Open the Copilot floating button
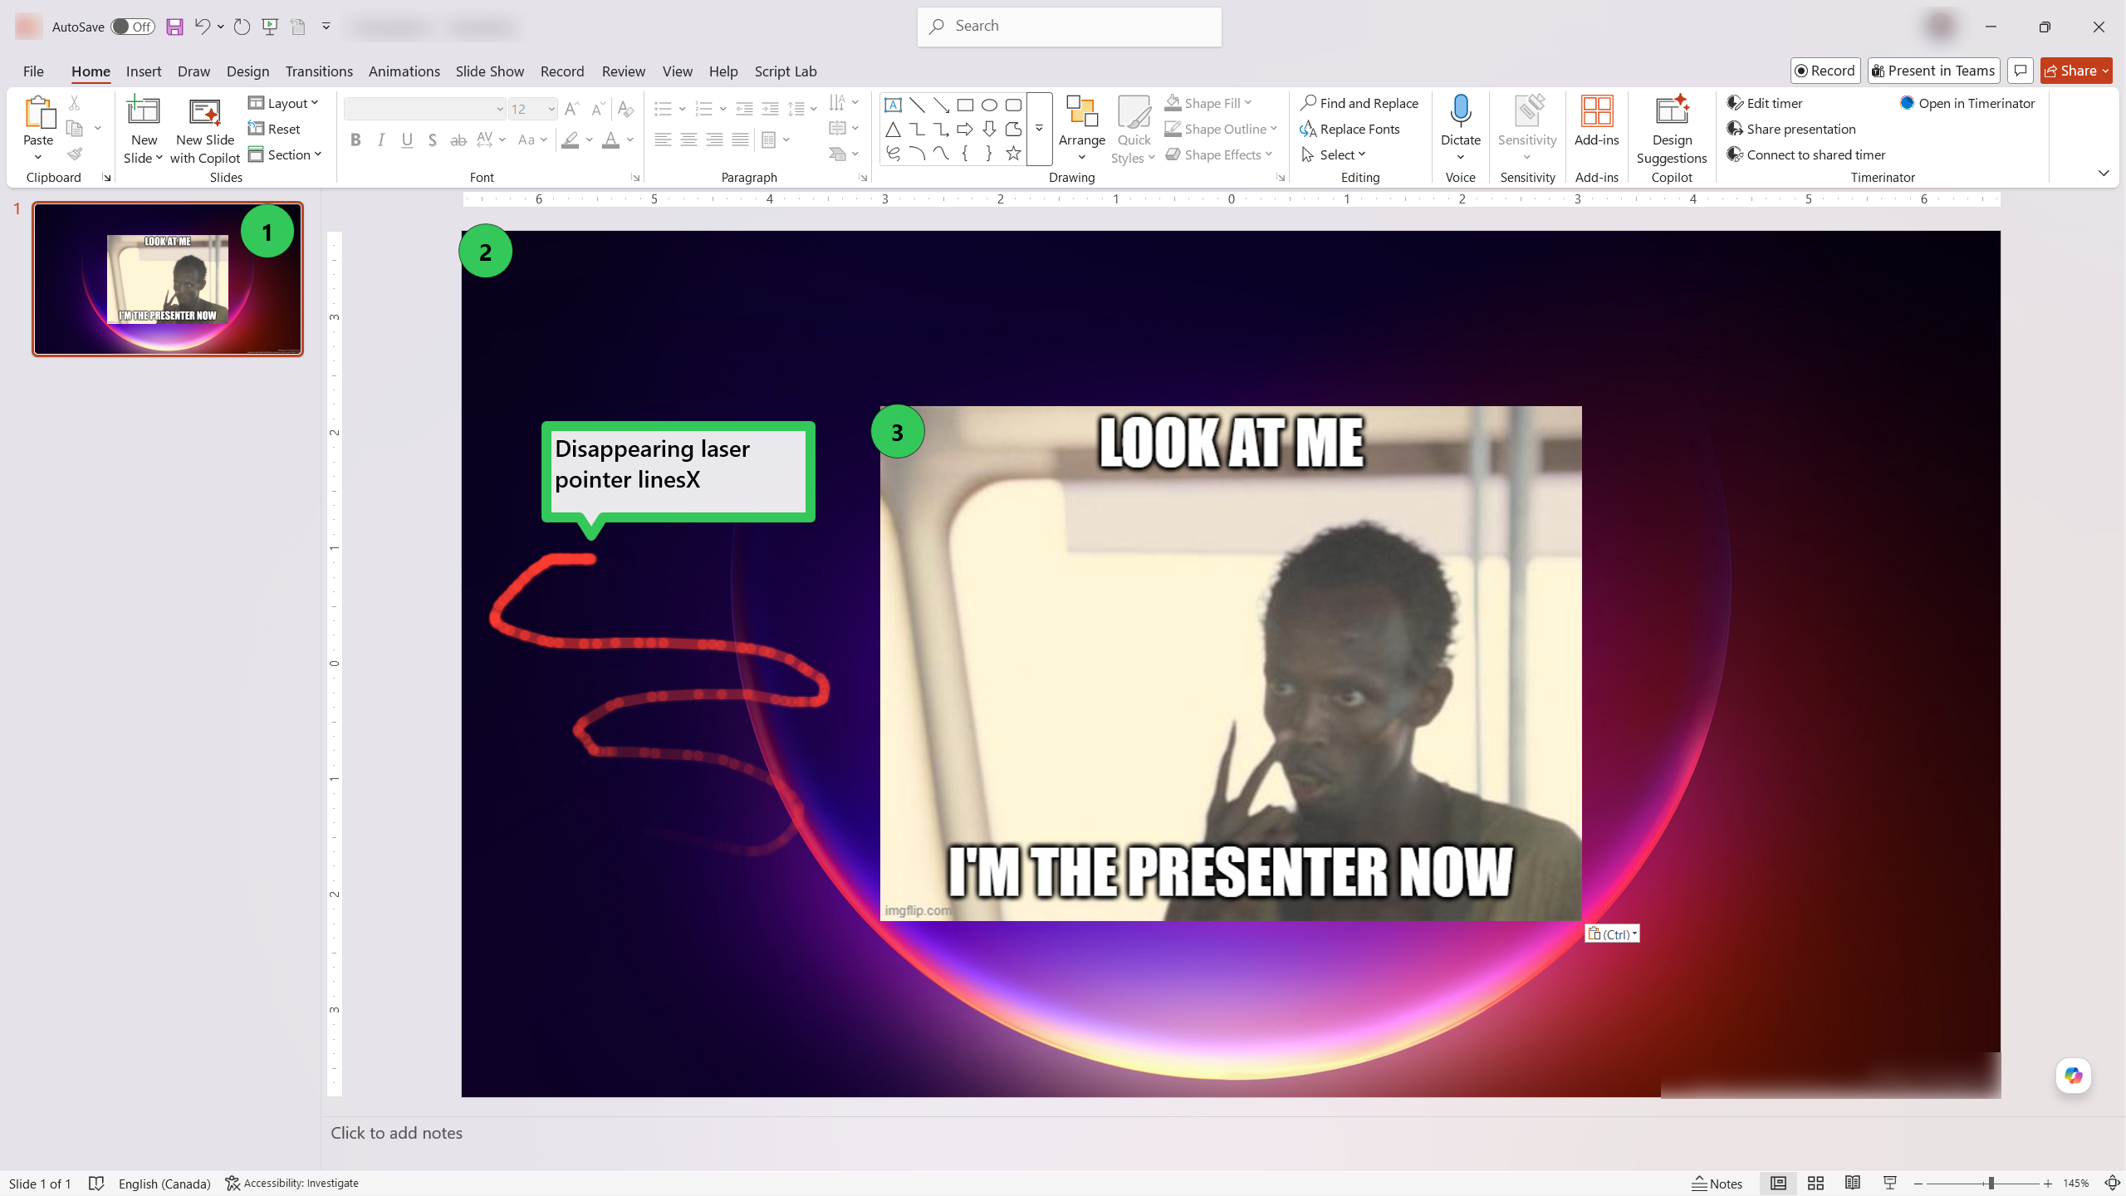The width and height of the screenshot is (2126, 1196). 2073,1076
